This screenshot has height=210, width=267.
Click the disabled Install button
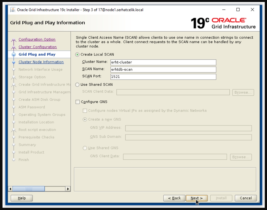(221, 198)
